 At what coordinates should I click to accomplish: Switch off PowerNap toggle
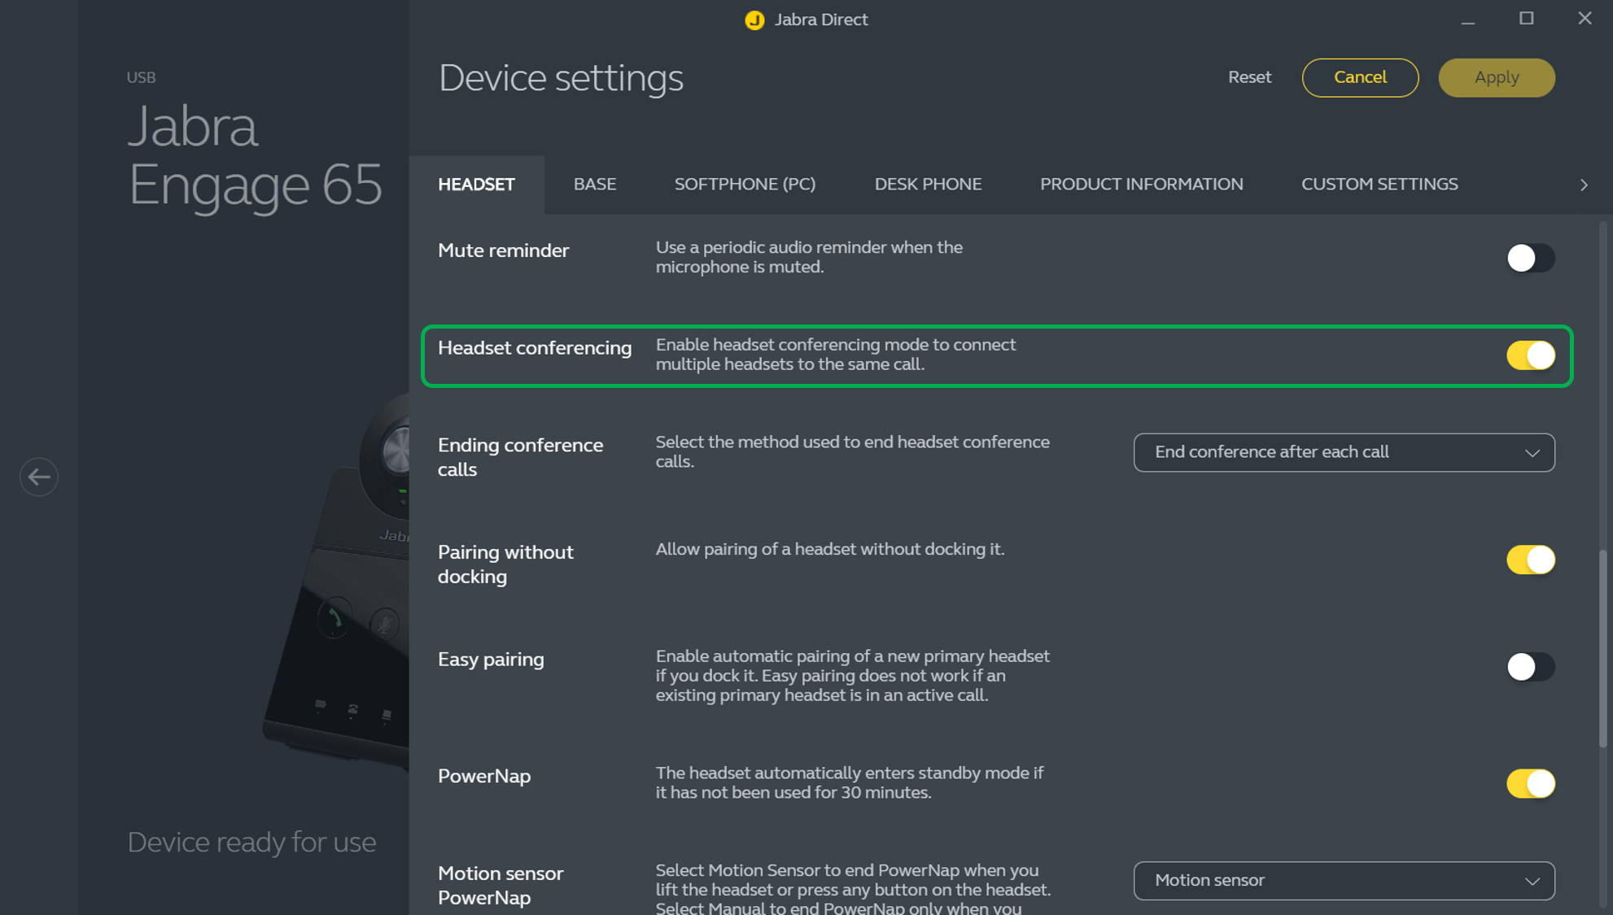pyautogui.click(x=1530, y=783)
